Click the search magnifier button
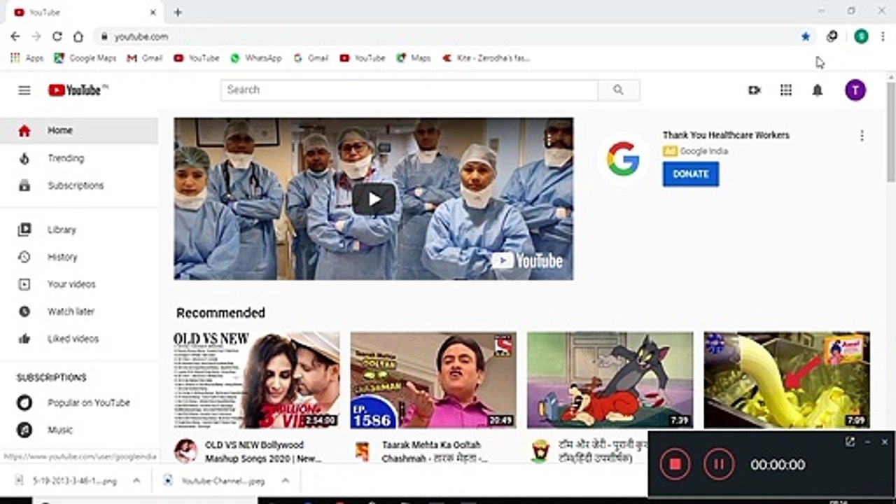 click(618, 90)
